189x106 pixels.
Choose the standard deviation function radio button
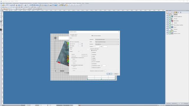[92, 62]
